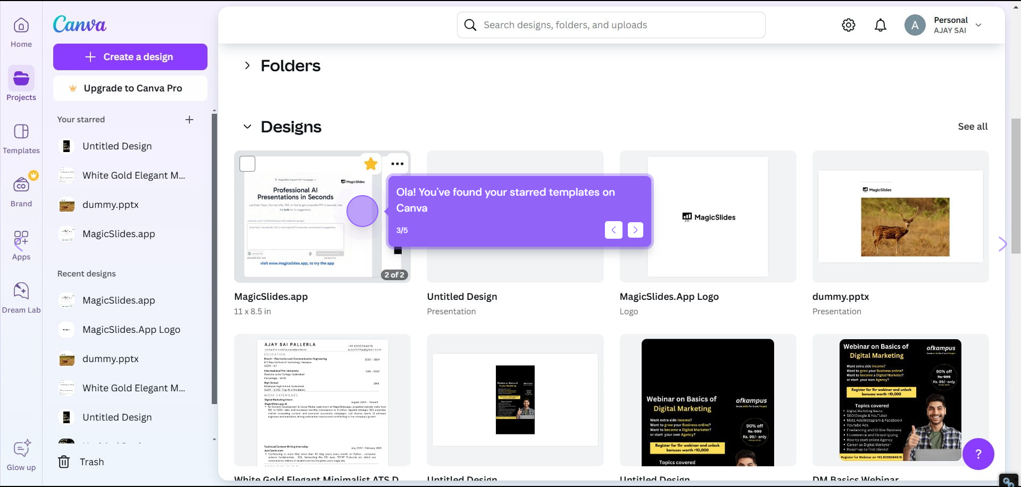1021x487 pixels.
Task: Open the resume design thumbnail
Action: (x=322, y=400)
